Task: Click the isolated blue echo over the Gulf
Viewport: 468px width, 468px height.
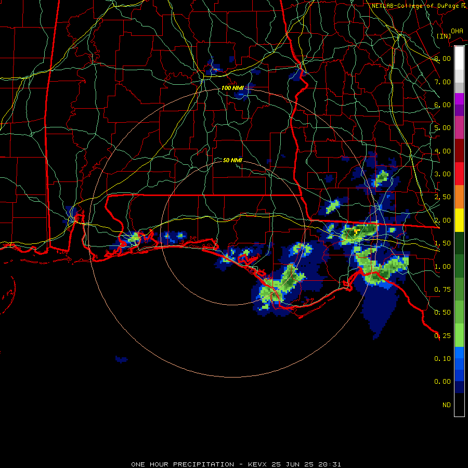Action: (x=122, y=359)
